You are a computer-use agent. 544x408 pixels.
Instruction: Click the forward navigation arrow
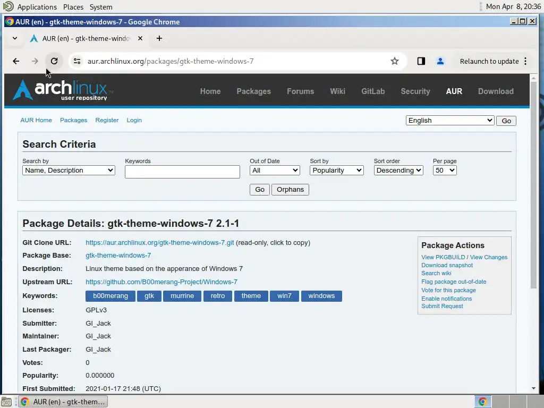(x=35, y=62)
